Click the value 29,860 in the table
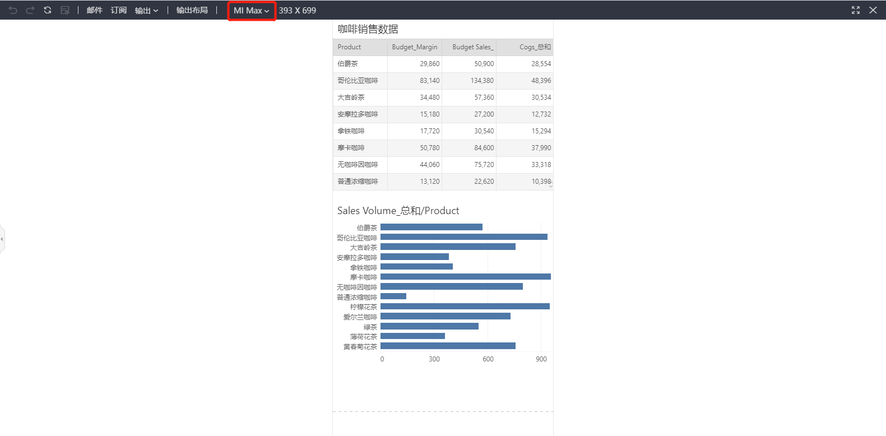 (430, 64)
